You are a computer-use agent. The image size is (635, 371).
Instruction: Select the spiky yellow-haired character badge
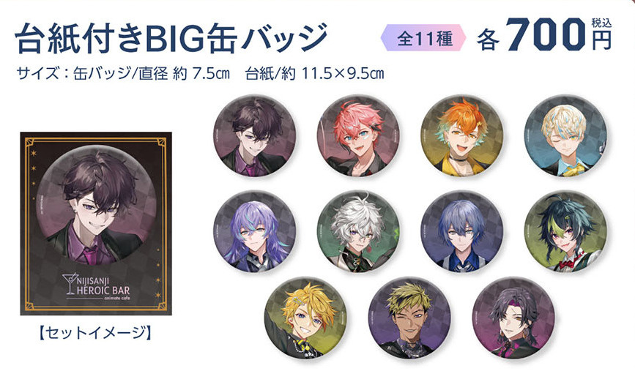pos(305,318)
